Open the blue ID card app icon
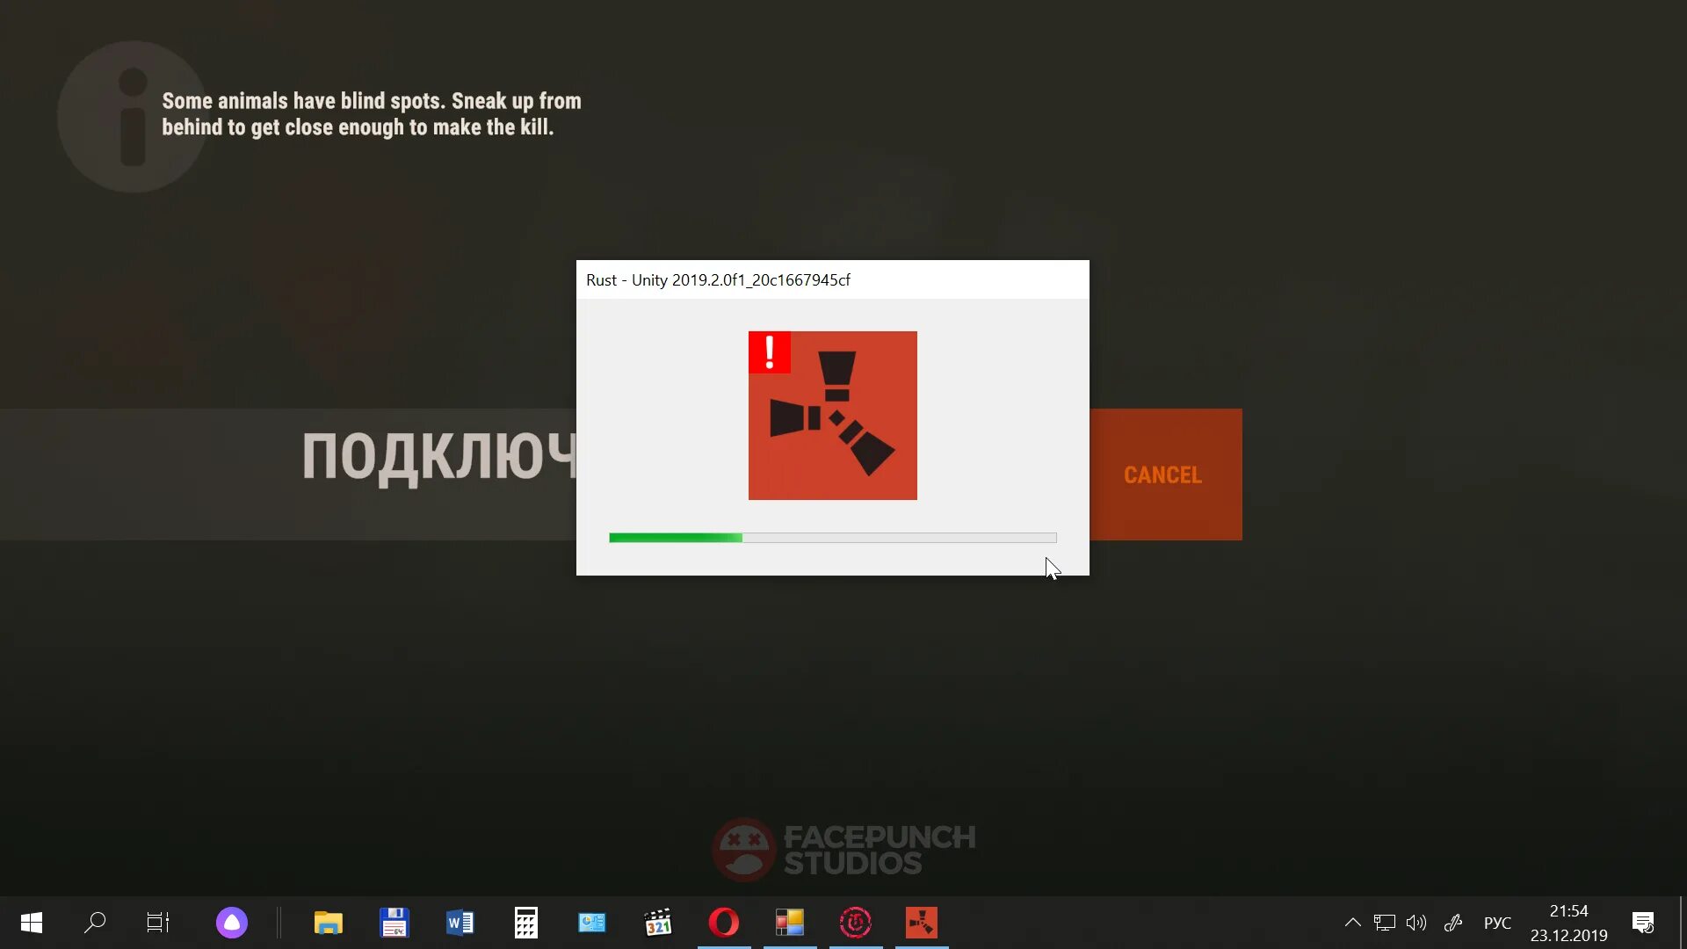The width and height of the screenshot is (1687, 949). (x=591, y=923)
